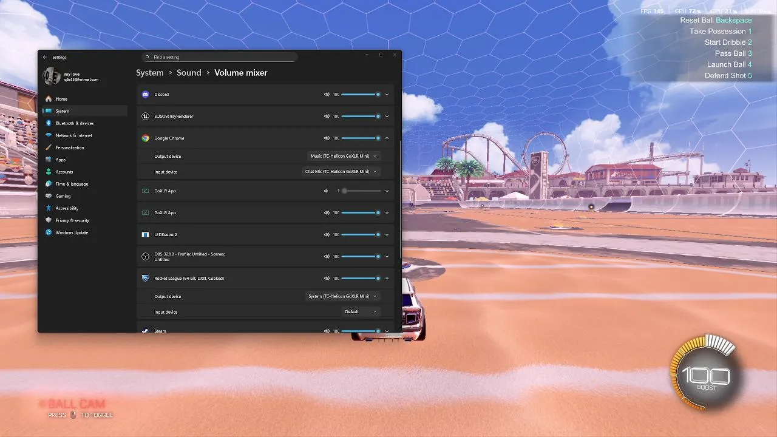Click the Google Chrome volume slider
This screenshot has height=437, width=777.
[x=361, y=138]
